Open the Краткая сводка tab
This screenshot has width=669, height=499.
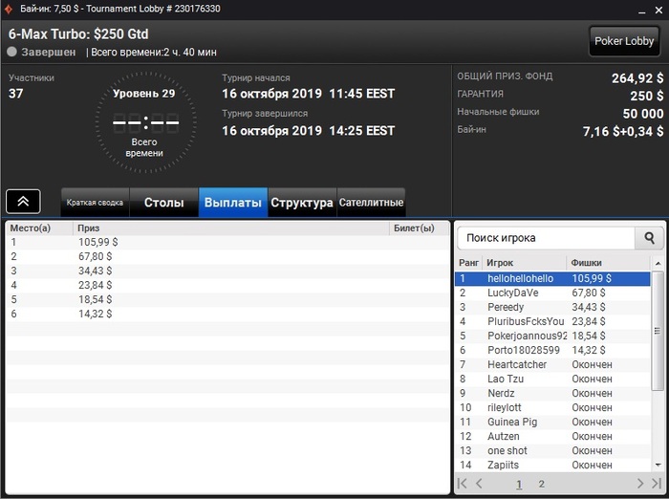pos(95,203)
